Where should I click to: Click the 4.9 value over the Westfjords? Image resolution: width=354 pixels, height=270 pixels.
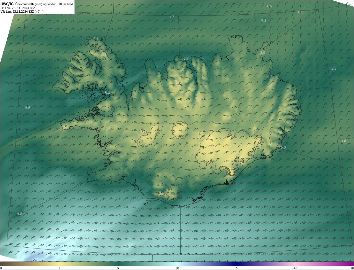pyautogui.click(x=96, y=39)
